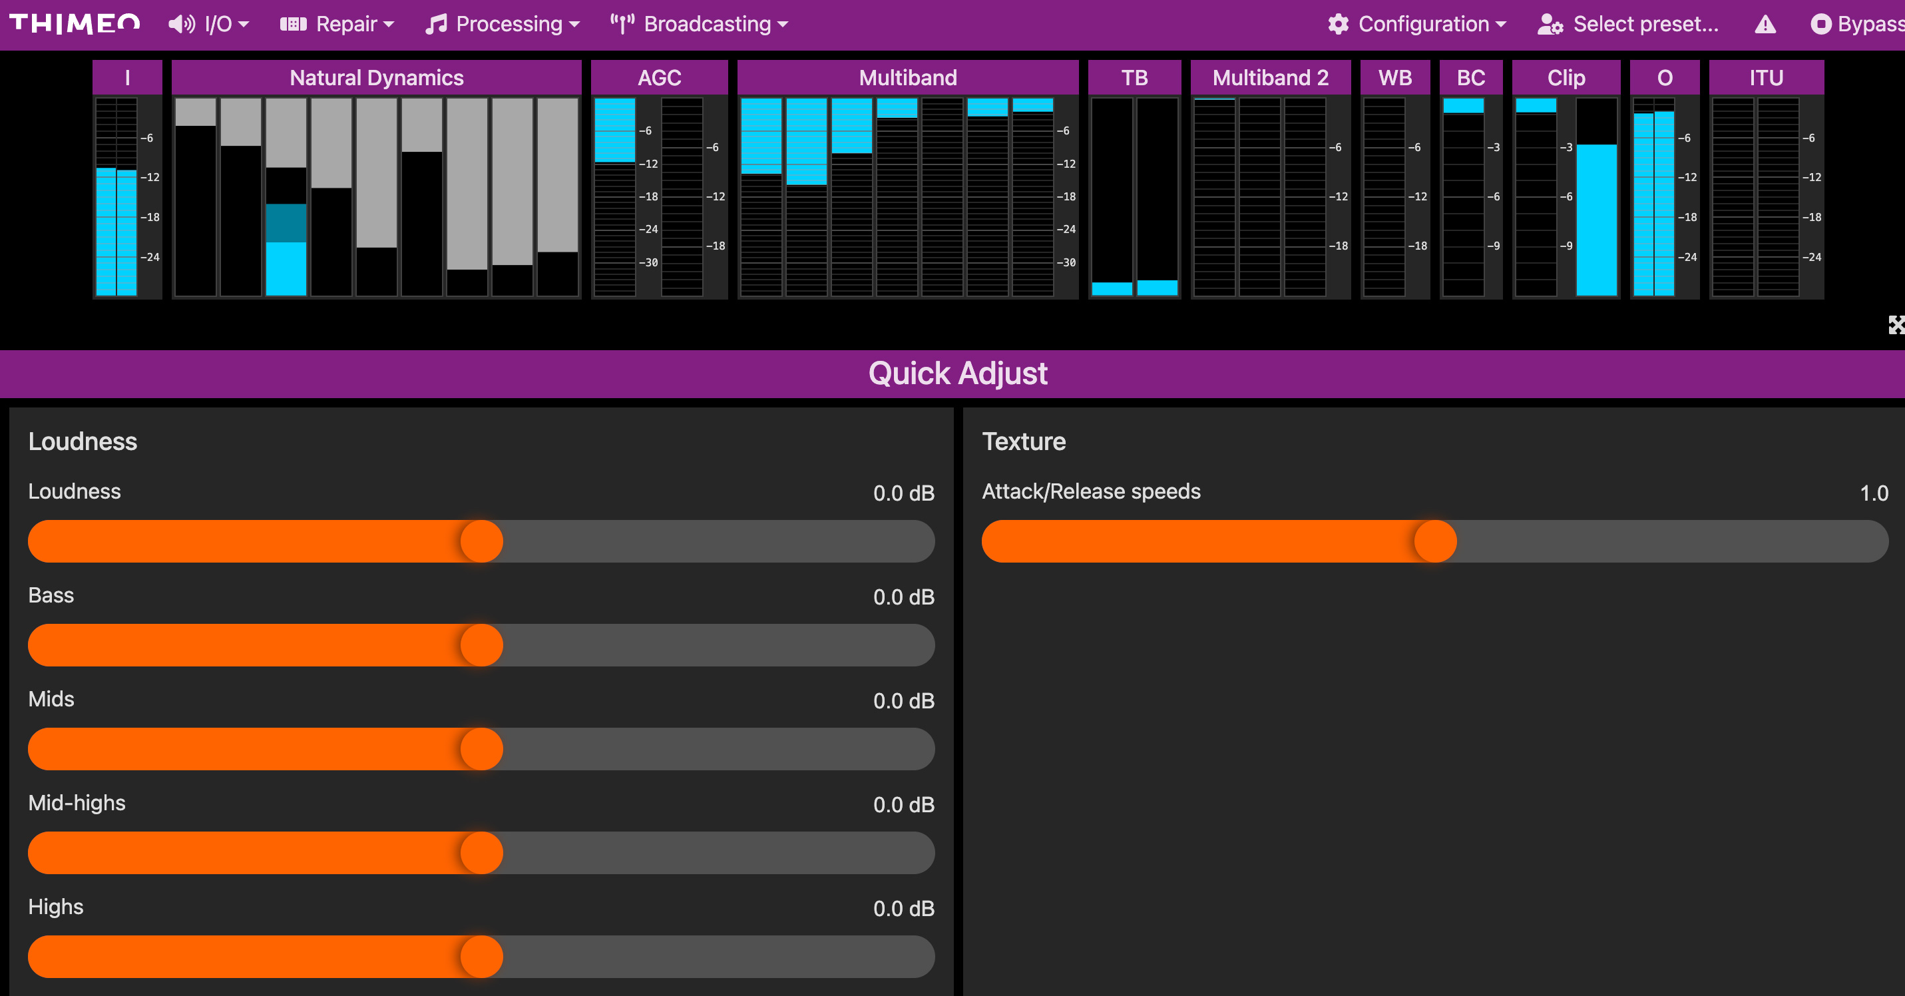
Task: Click the Mids slider handle
Action: pos(481,749)
